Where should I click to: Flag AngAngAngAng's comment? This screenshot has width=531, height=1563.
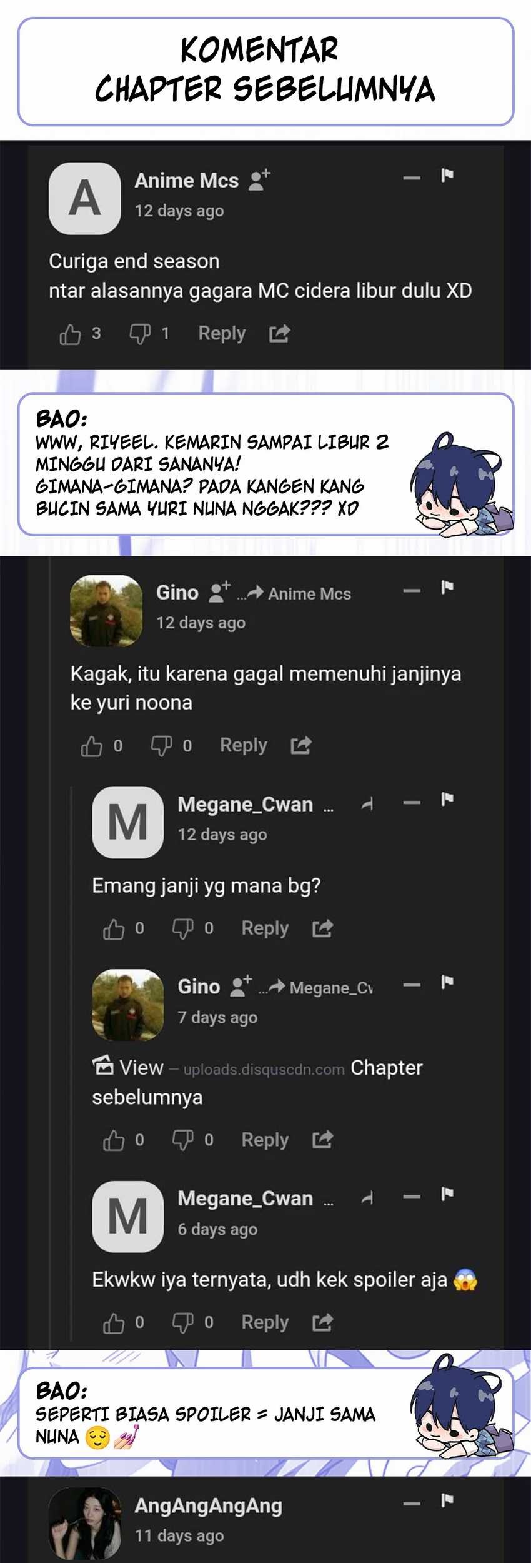tap(447, 1500)
